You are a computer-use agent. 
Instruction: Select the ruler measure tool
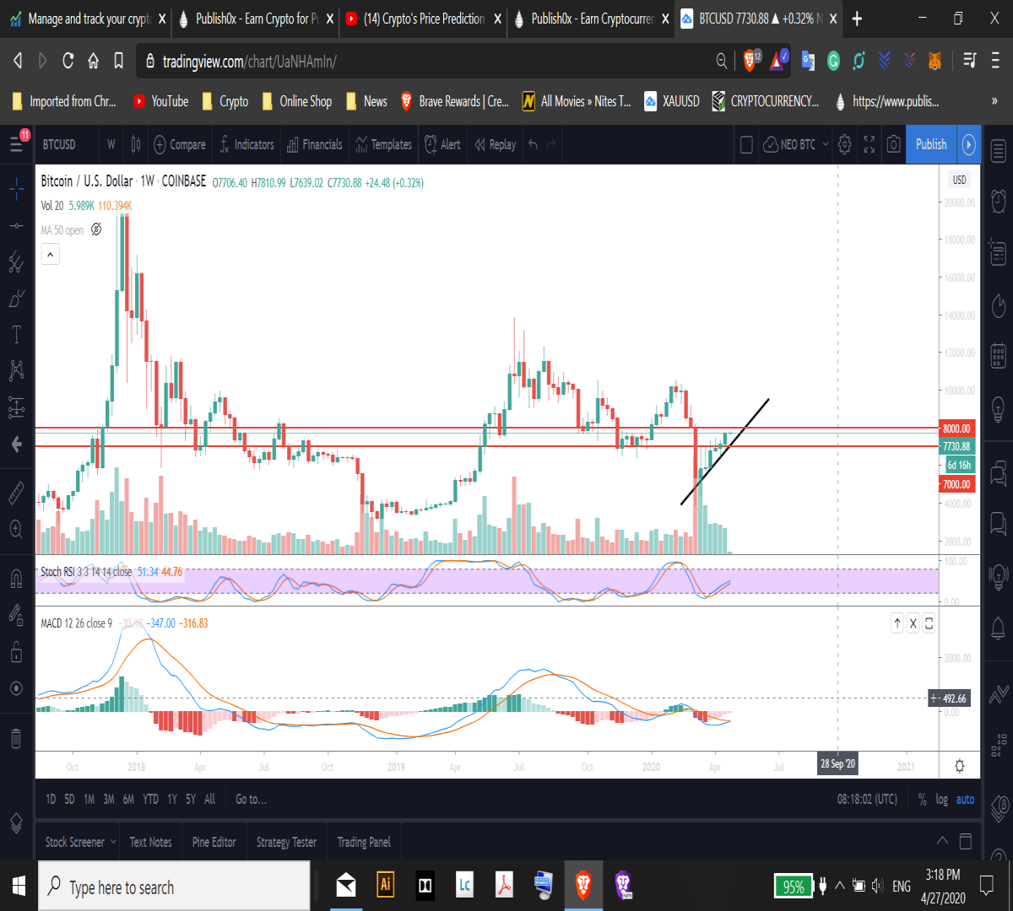pyautogui.click(x=16, y=493)
